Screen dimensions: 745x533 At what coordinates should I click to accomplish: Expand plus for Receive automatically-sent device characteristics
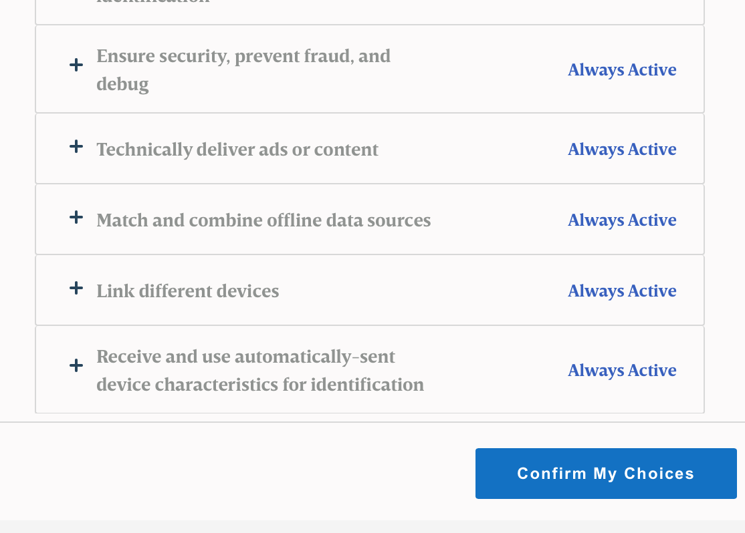76,365
